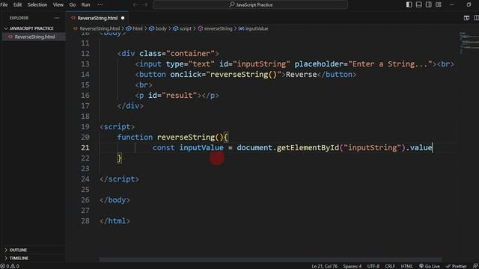Open the Selection menu
This screenshot has height=269, width=479.
37,4
